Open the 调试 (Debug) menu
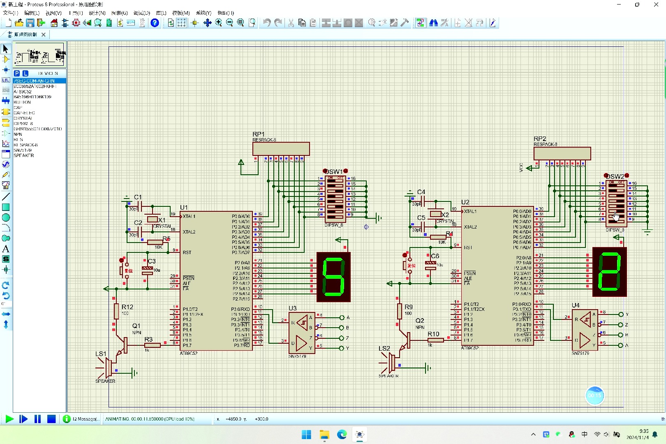This screenshot has width=666, height=444. 141,13
